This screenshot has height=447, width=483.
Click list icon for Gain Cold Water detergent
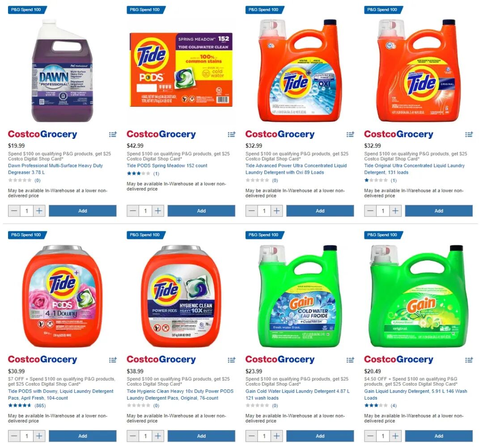click(350, 359)
